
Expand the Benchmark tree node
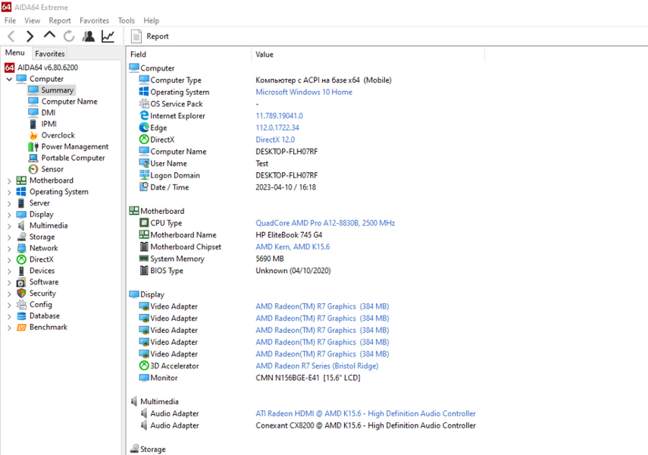pyautogui.click(x=9, y=328)
